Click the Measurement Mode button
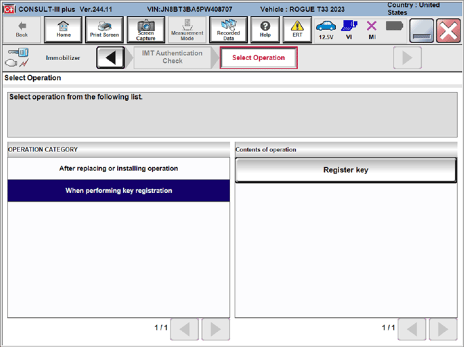 (x=187, y=30)
